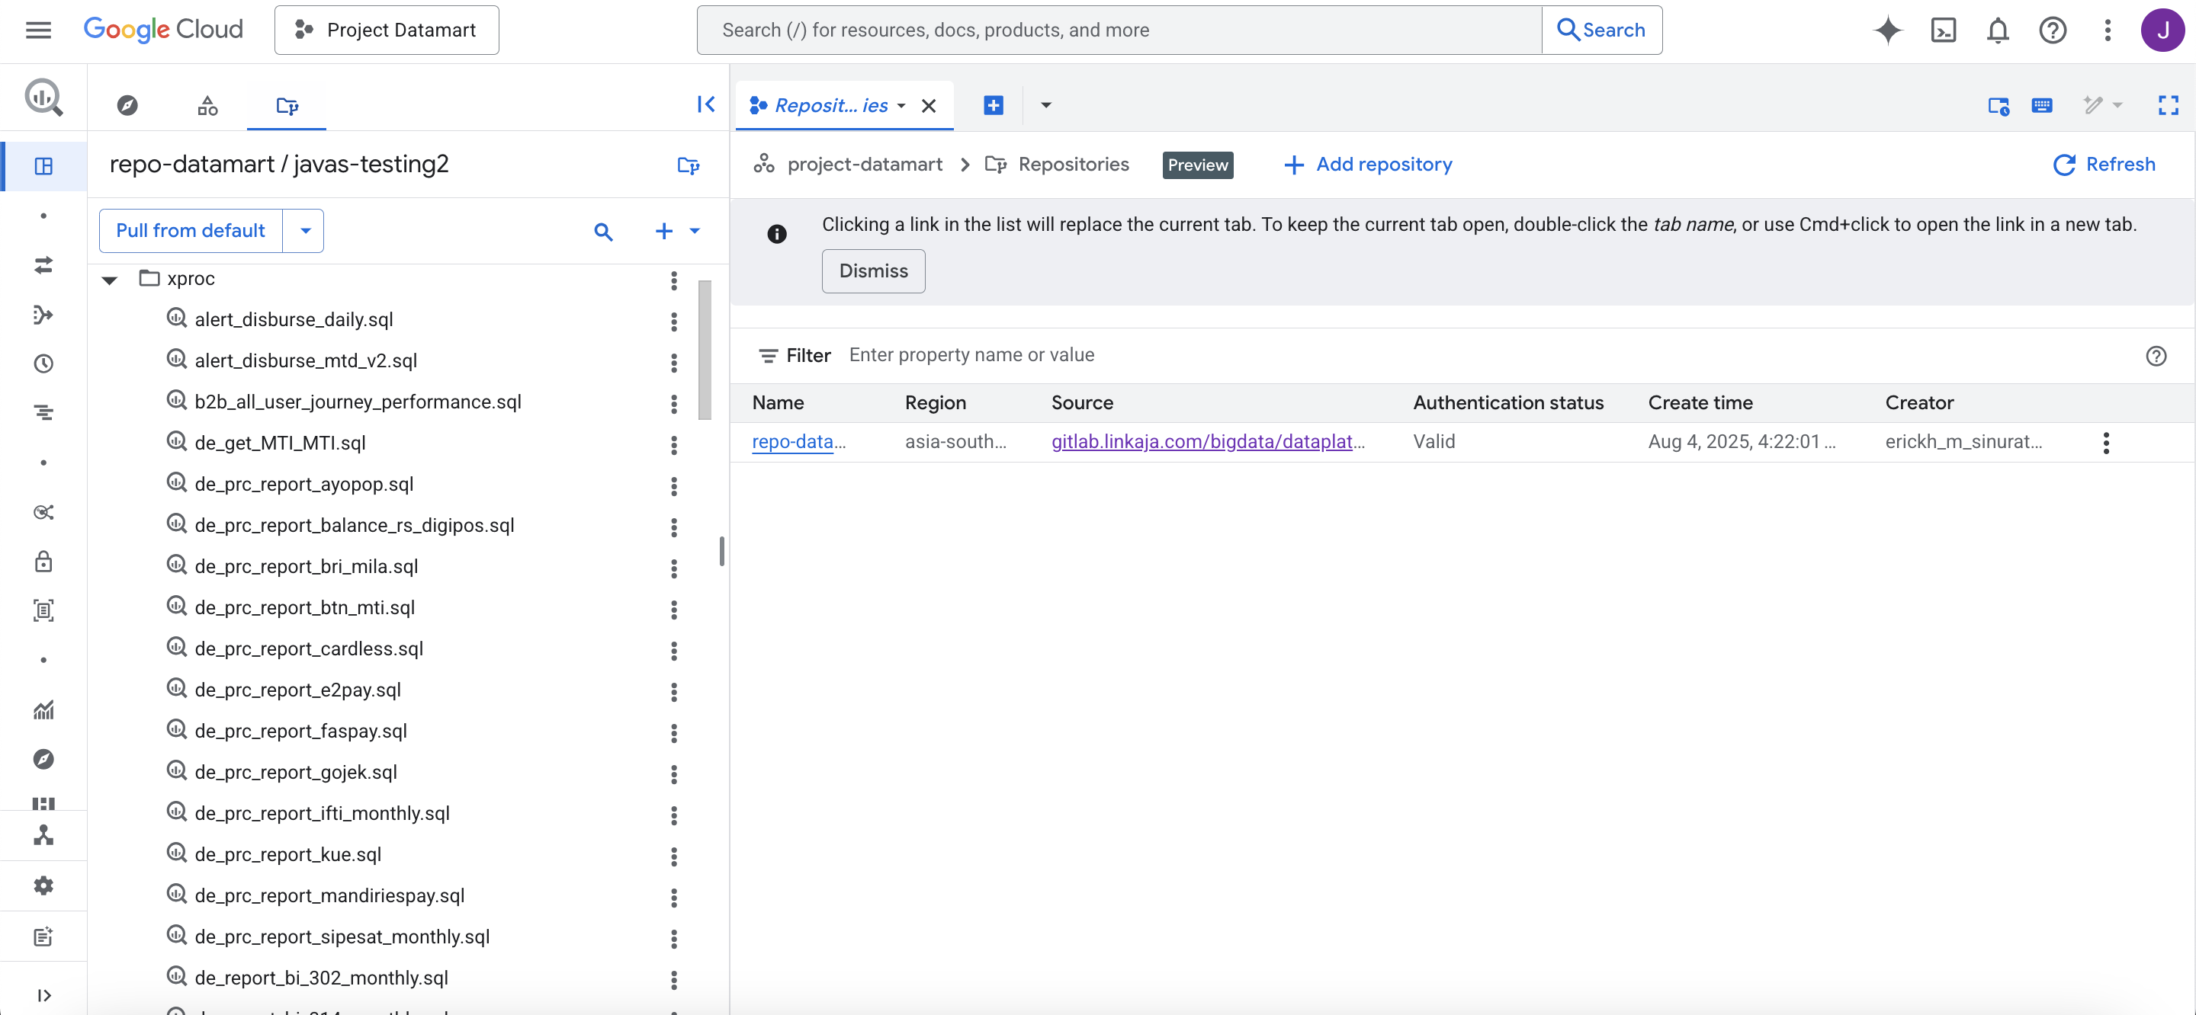
Task: Open the gitlab.linkaja.com source link
Action: click(x=1207, y=441)
